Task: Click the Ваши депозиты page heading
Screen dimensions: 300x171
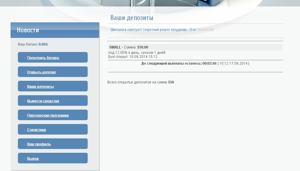Action: [x=132, y=18]
